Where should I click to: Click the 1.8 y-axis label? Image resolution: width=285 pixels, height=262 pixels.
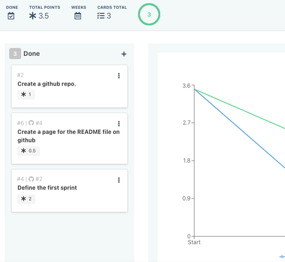187,161
